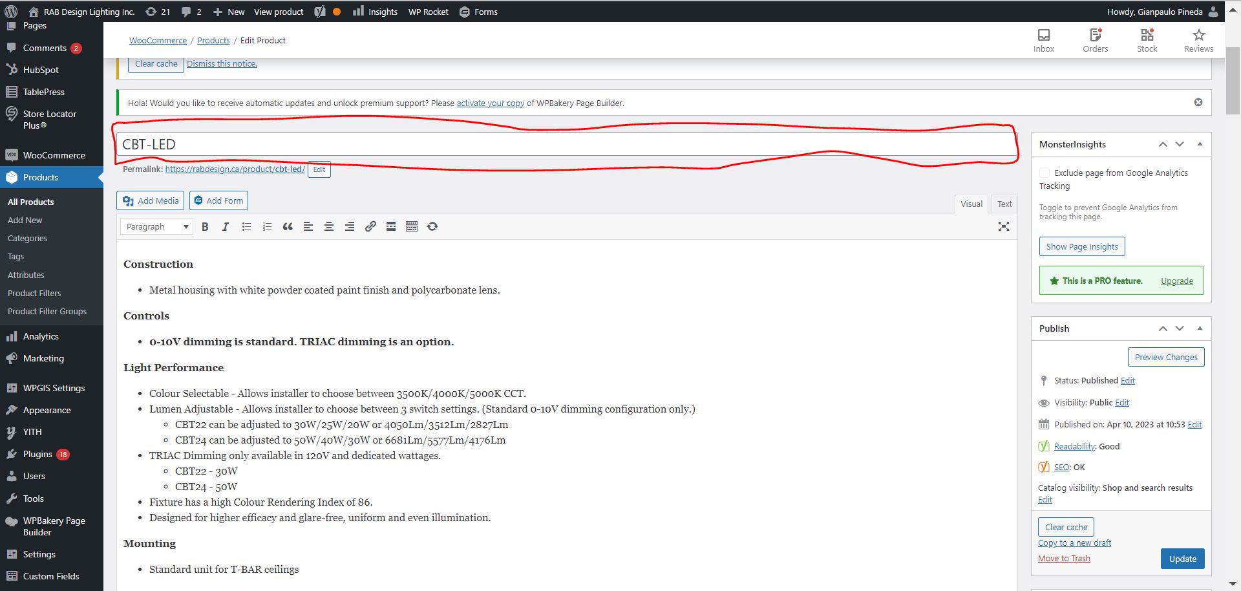Open the Paragraph format dropdown
The image size is (1241, 591).
pos(156,227)
